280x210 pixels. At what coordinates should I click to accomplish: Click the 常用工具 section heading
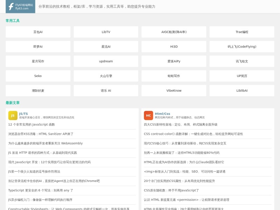point(13,21)
